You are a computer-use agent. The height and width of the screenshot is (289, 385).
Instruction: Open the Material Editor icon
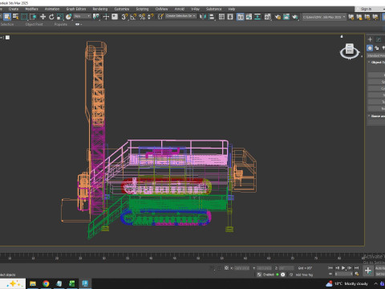pos(267,17)
